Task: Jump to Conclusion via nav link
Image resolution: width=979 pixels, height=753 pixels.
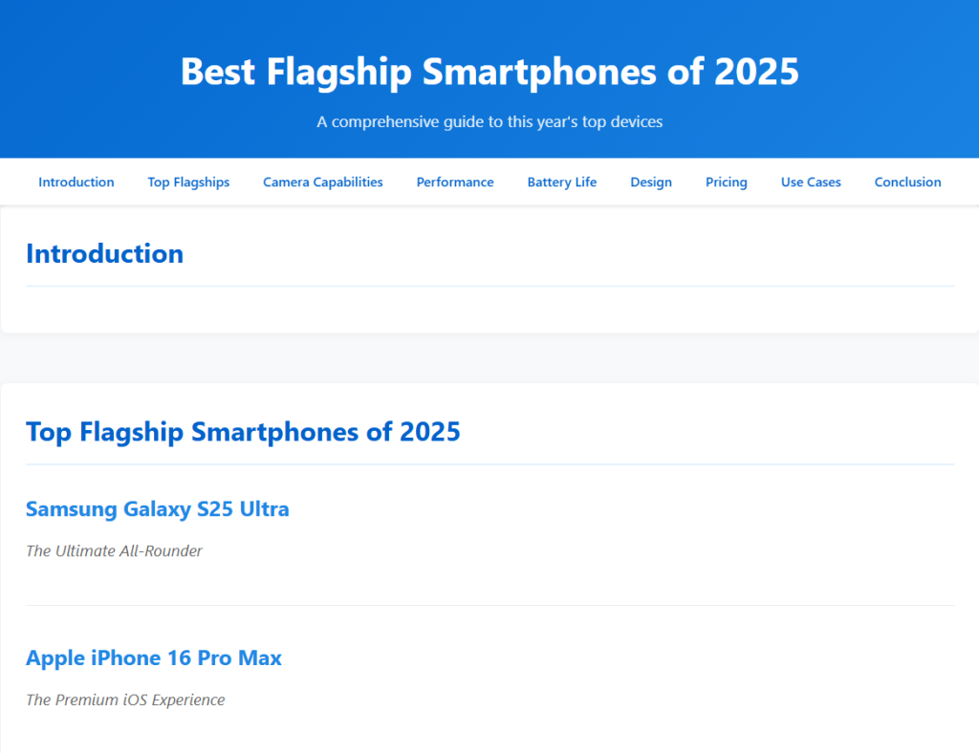Action: coord(908,183)
